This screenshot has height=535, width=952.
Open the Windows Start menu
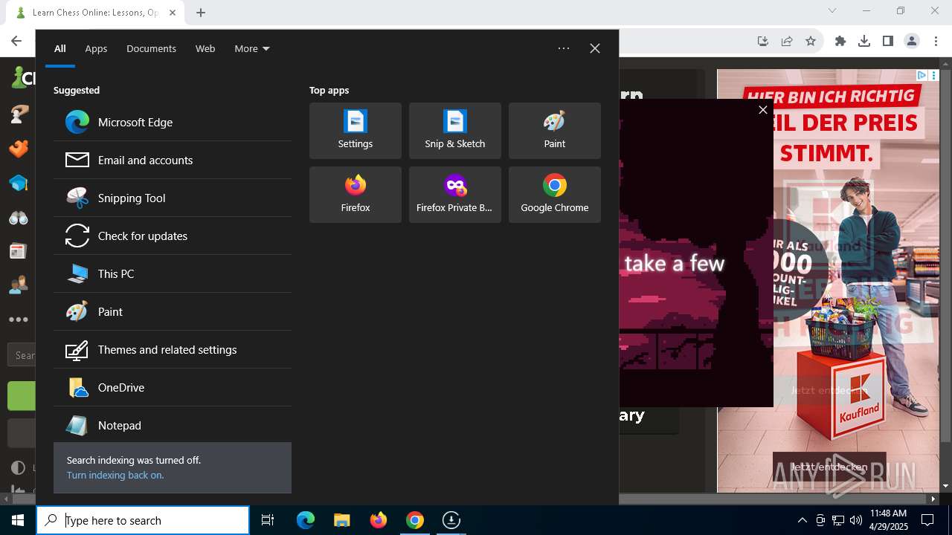tap(18, 520)
